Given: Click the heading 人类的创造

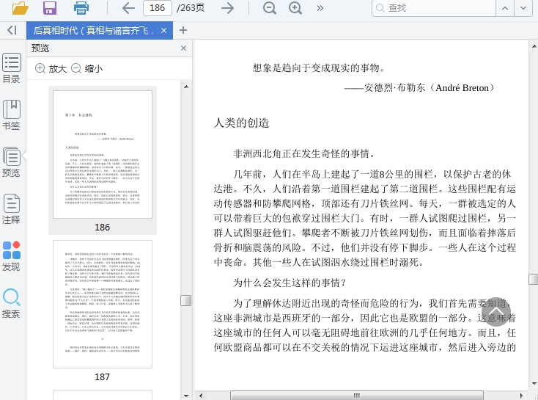Looking at the screenshot, I should (241, 123).
